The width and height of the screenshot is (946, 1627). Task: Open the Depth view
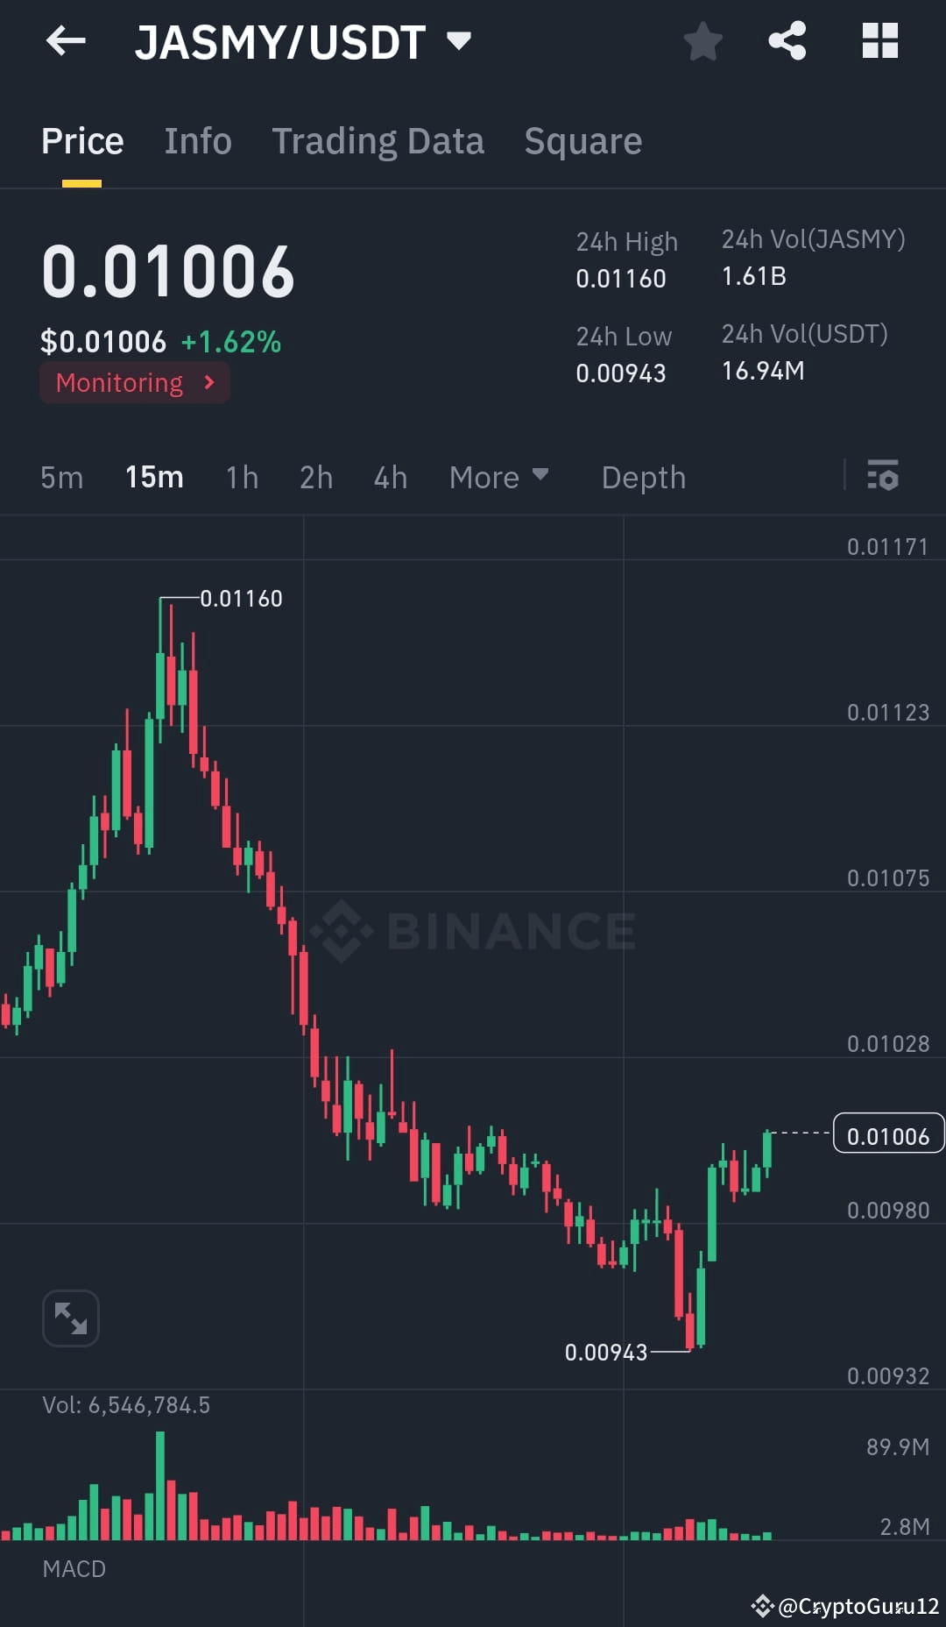[x=643, y=477]
